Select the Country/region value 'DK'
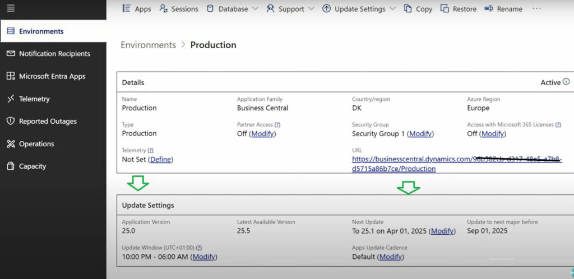574x279 pixels. [357, 108]
